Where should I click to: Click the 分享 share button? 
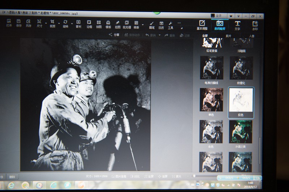pos(114,35)
